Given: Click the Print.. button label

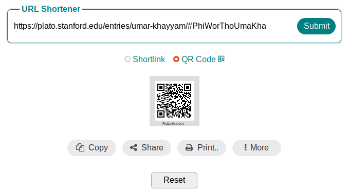Looking at the screenshot, I should [x=208, y=148].
